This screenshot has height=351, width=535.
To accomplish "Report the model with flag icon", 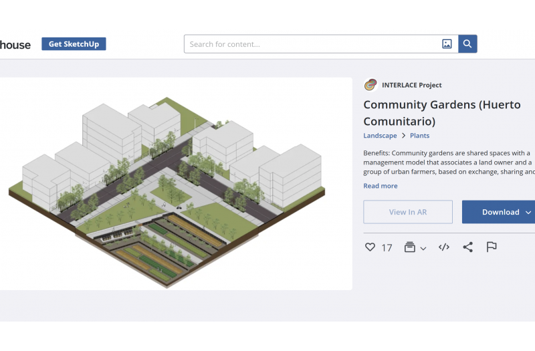I will (x=492, y=247).
